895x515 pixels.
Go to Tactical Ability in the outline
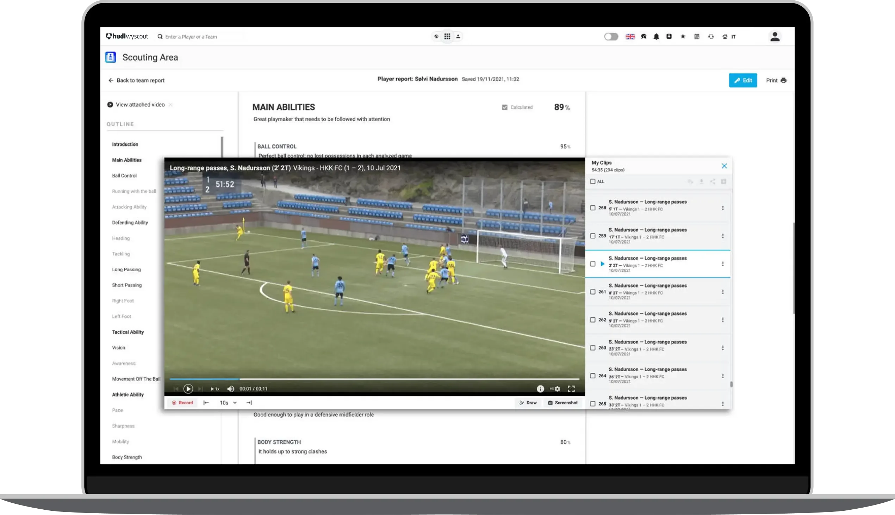click(128, 332)
